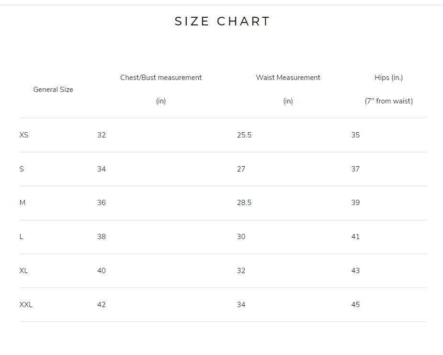Select the XXL hips value 45
The width and height of the screenshot is (443, 355).
click(355, 305)
